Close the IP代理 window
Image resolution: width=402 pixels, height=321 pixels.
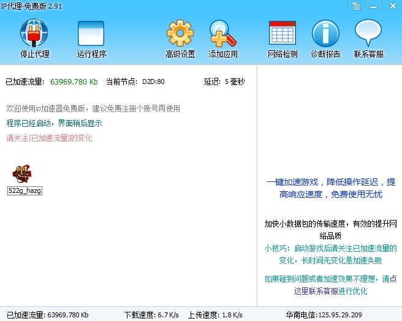(393, 6)
